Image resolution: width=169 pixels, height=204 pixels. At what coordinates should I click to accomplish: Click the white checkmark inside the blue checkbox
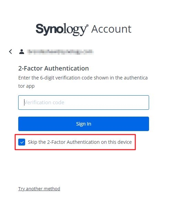point(22,142)
